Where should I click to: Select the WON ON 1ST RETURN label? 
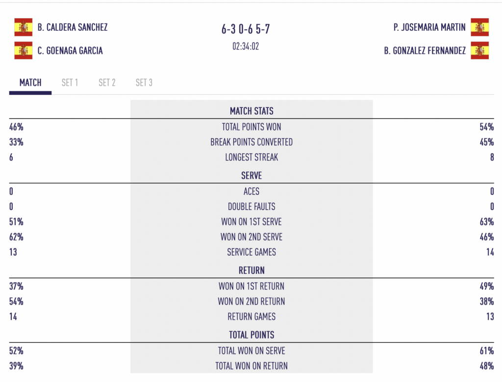coord(251,286)
